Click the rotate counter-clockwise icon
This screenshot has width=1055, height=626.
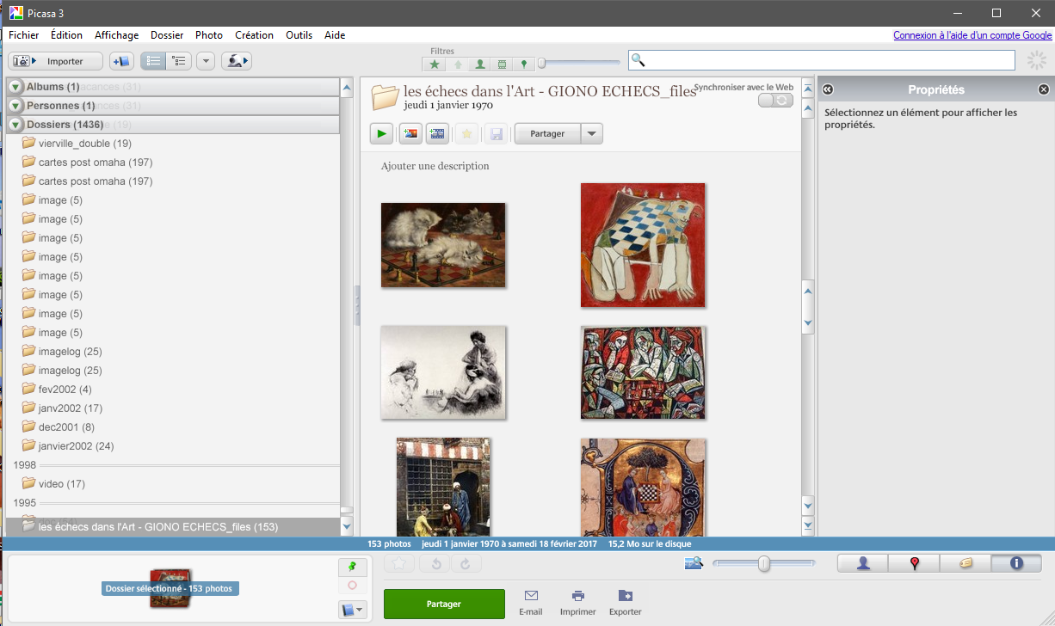[x=436, y=564]
